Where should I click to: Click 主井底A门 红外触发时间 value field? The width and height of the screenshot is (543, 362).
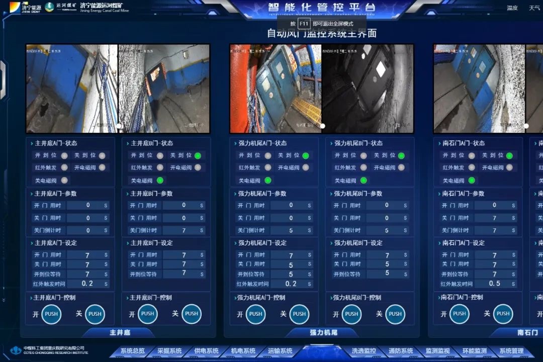tap(87, 284)
